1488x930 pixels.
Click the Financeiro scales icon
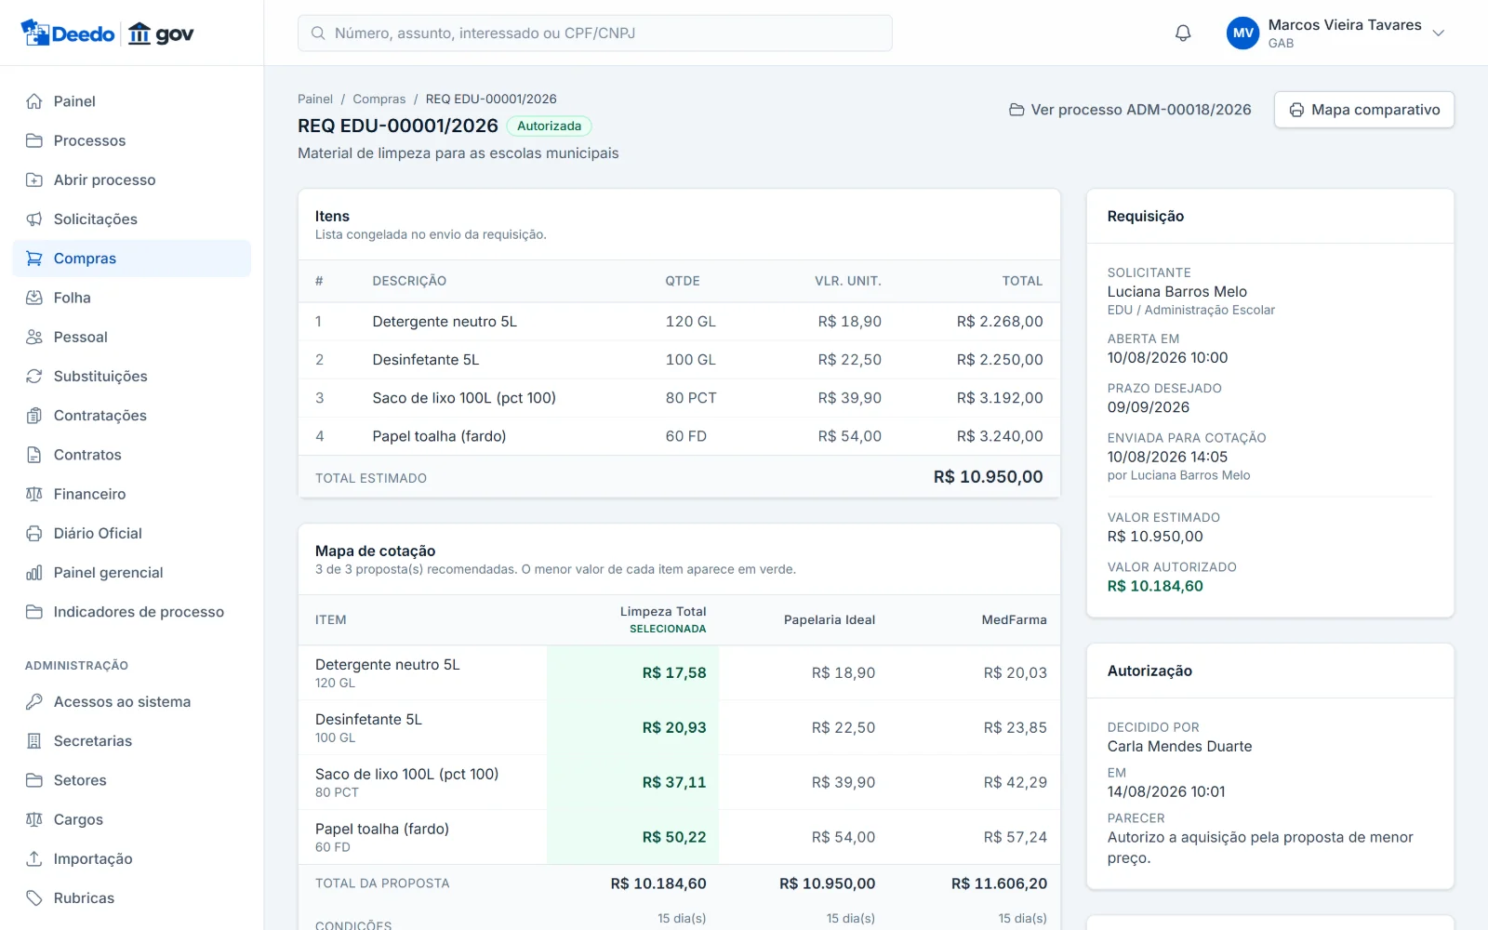(34, 494)
